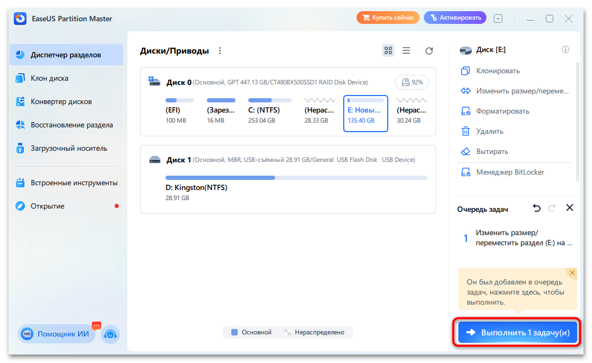
Task: Dismiss the yellow queue hint tooltip
Action: coord(572,273)
